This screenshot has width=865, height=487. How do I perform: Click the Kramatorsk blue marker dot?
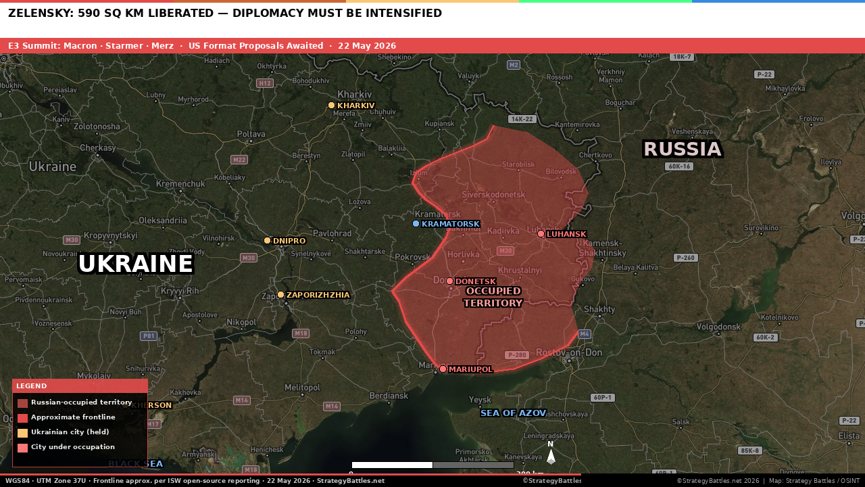416,224
